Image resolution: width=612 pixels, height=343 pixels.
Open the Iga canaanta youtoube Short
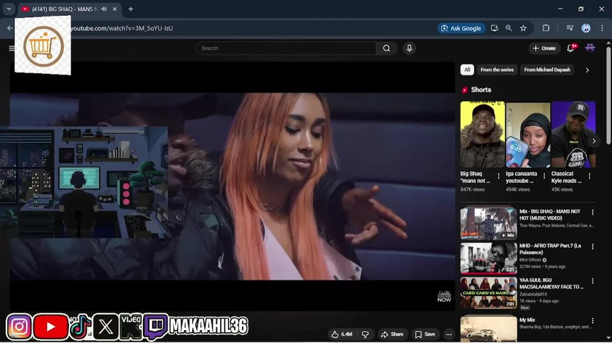528,134
